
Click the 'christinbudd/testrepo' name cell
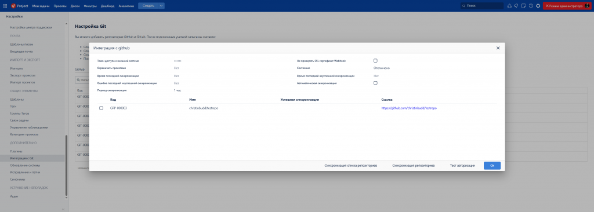(x=204, y=108)
